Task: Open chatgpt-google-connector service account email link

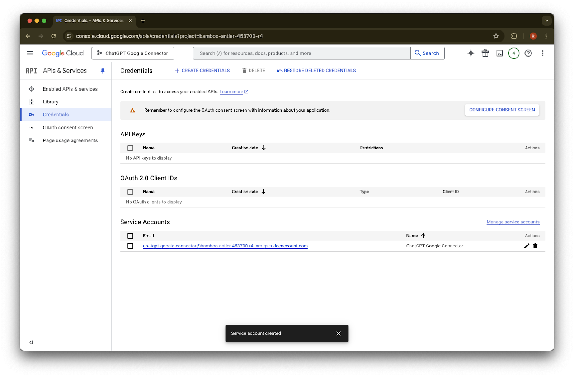Action: coord(225,246)
